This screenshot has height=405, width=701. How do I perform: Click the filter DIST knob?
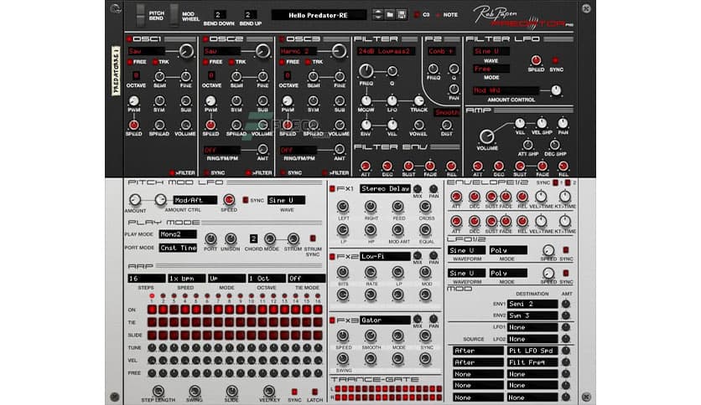point(446,126)
